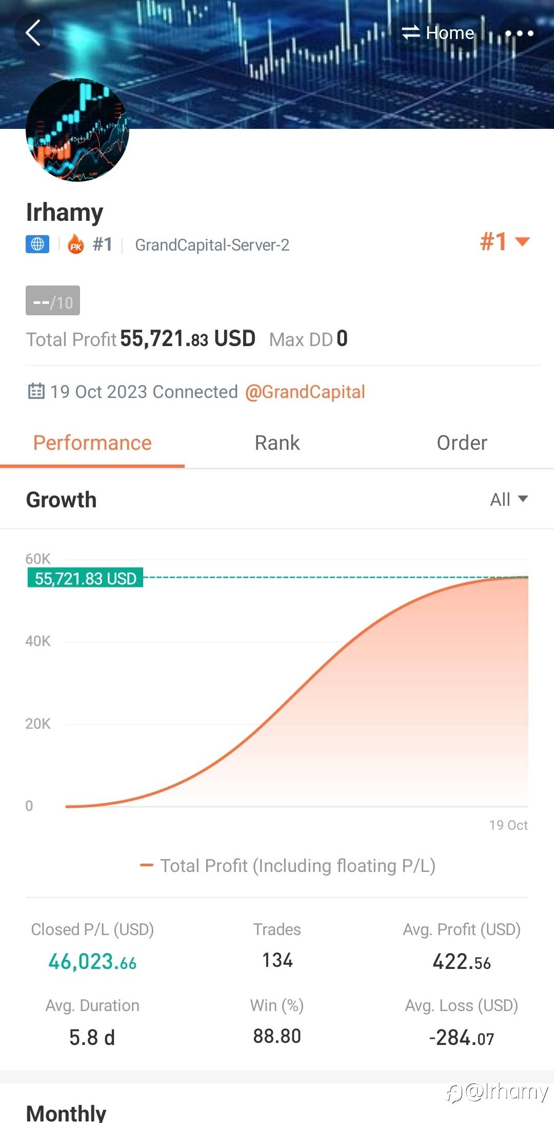Tap the Win percentage value 88.80

point(277,1036)
